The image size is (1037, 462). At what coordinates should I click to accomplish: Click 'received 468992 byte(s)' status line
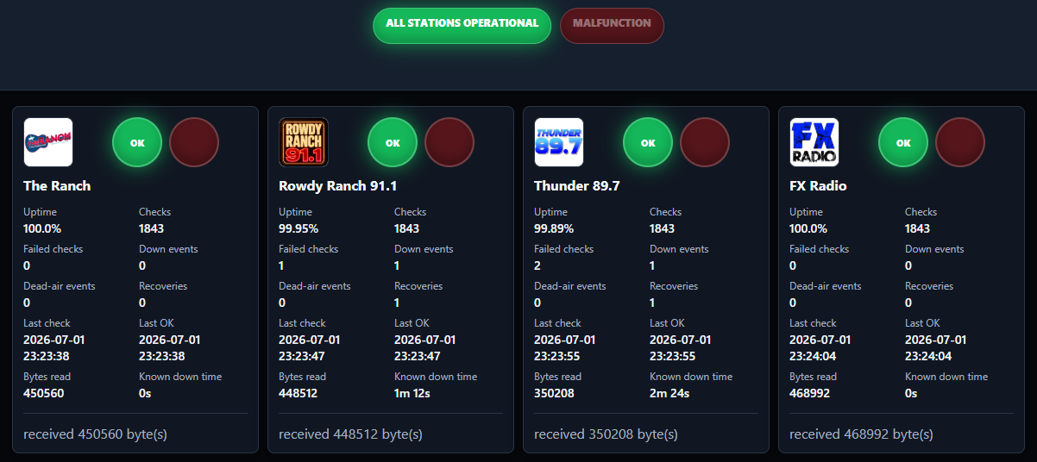pos(861,434)
